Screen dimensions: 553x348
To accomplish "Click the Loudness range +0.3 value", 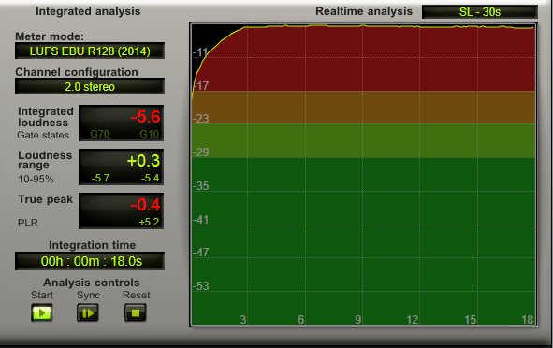I will point(143,161).
